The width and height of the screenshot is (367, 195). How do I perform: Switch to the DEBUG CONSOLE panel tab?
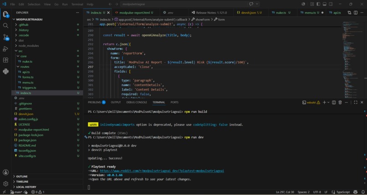click(137, 102)
